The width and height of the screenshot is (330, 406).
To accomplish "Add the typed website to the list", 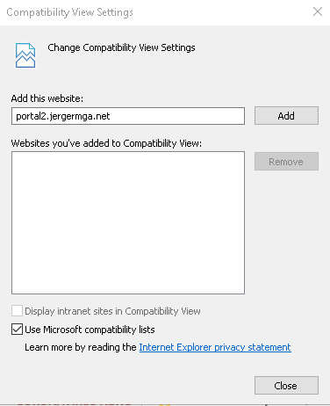I will [286, 116].
